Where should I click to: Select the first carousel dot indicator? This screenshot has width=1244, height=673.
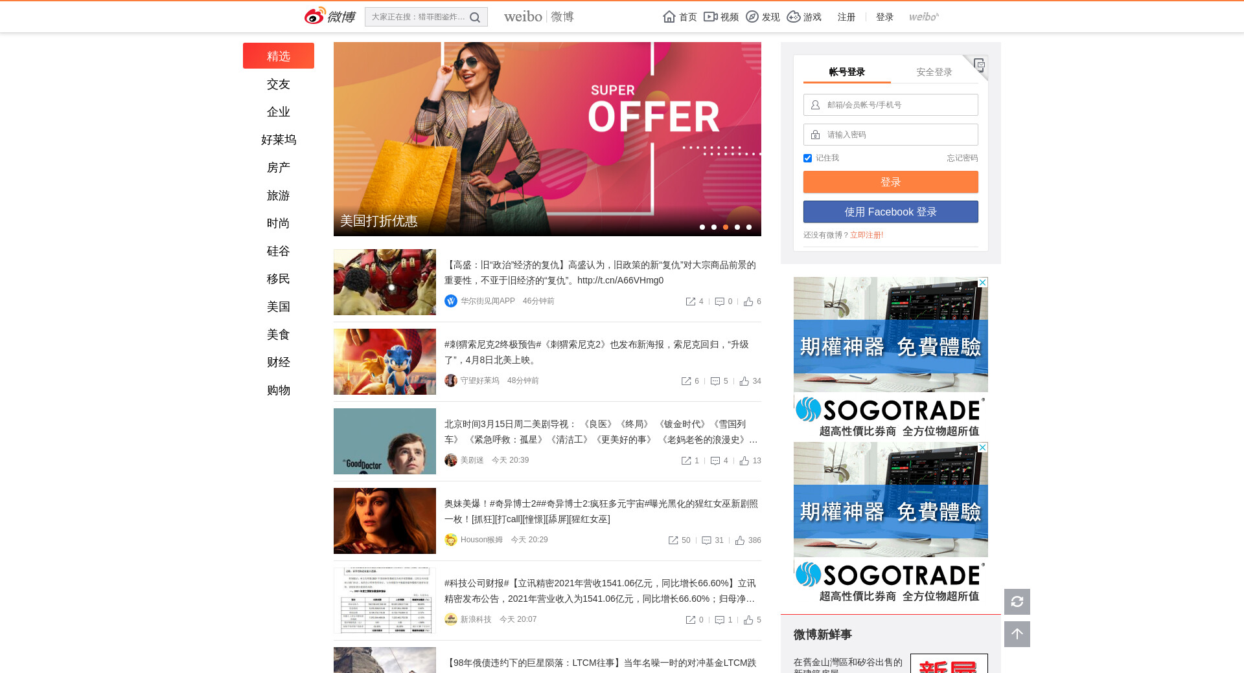tap(702, 227)
